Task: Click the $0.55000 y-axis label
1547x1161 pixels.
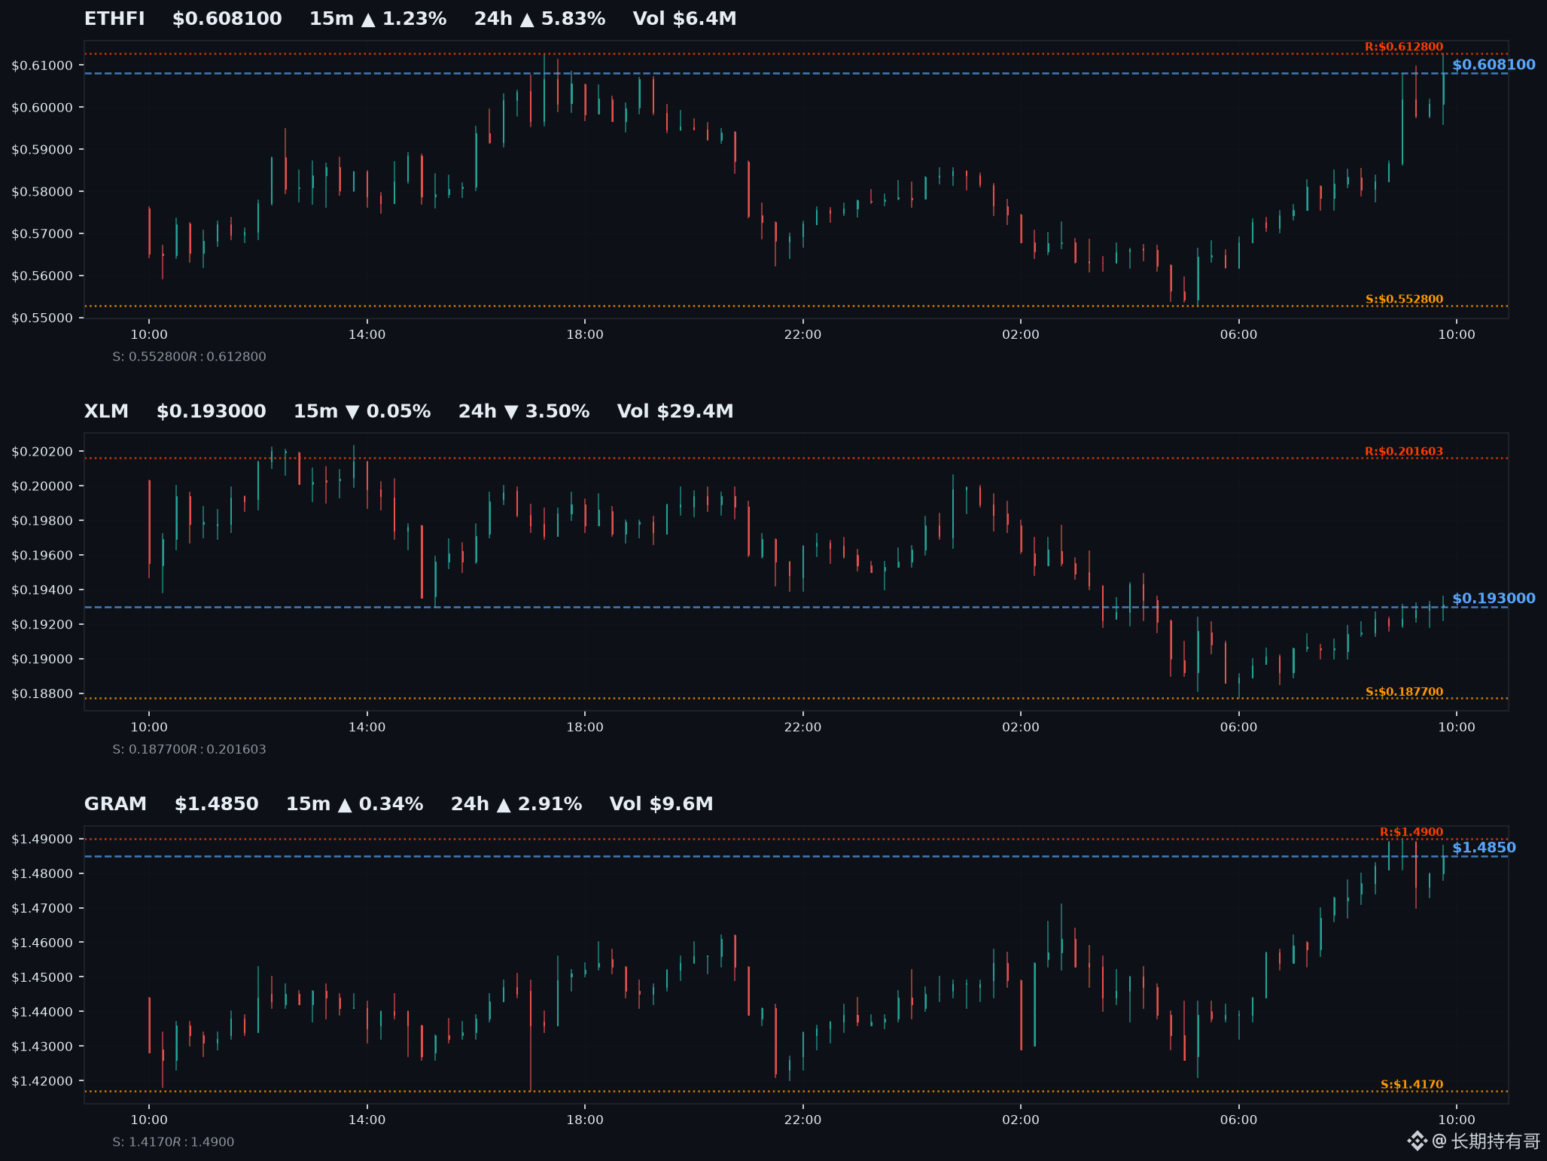Action: click(42, 318)
